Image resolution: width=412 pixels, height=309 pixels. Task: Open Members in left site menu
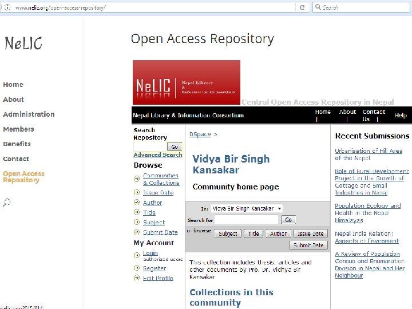click(x=18, y=129)
